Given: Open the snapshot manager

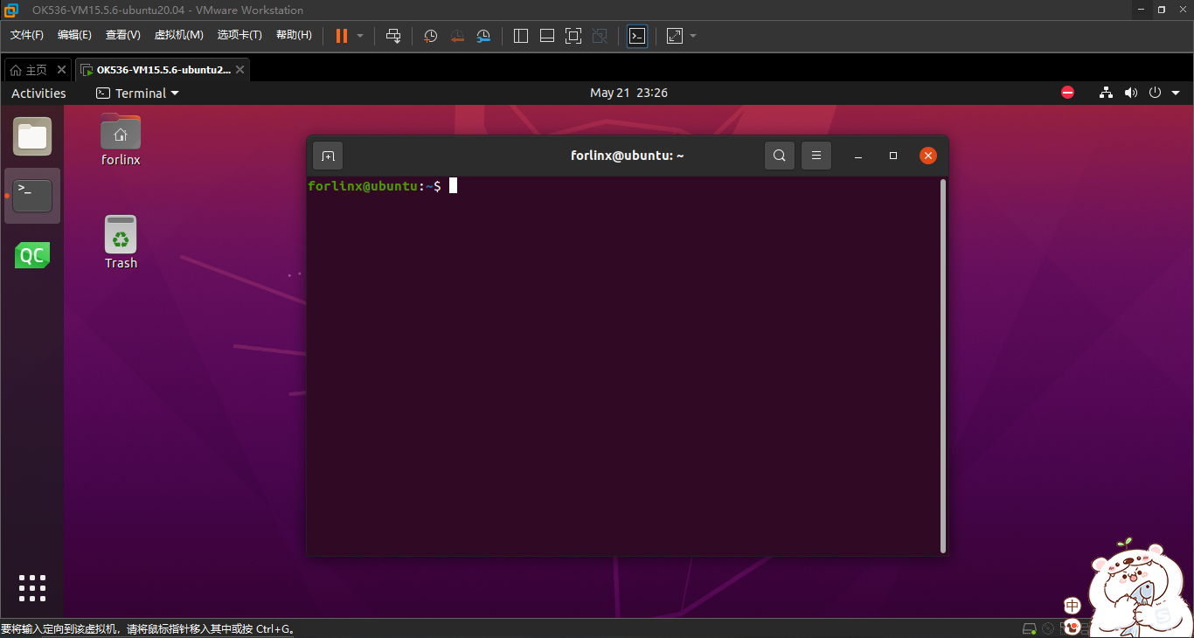Looking at the screenshot, I should pos(483,36).
